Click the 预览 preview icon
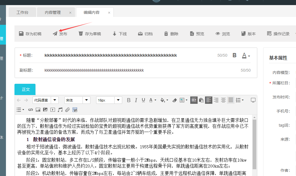 coord(192,34)
